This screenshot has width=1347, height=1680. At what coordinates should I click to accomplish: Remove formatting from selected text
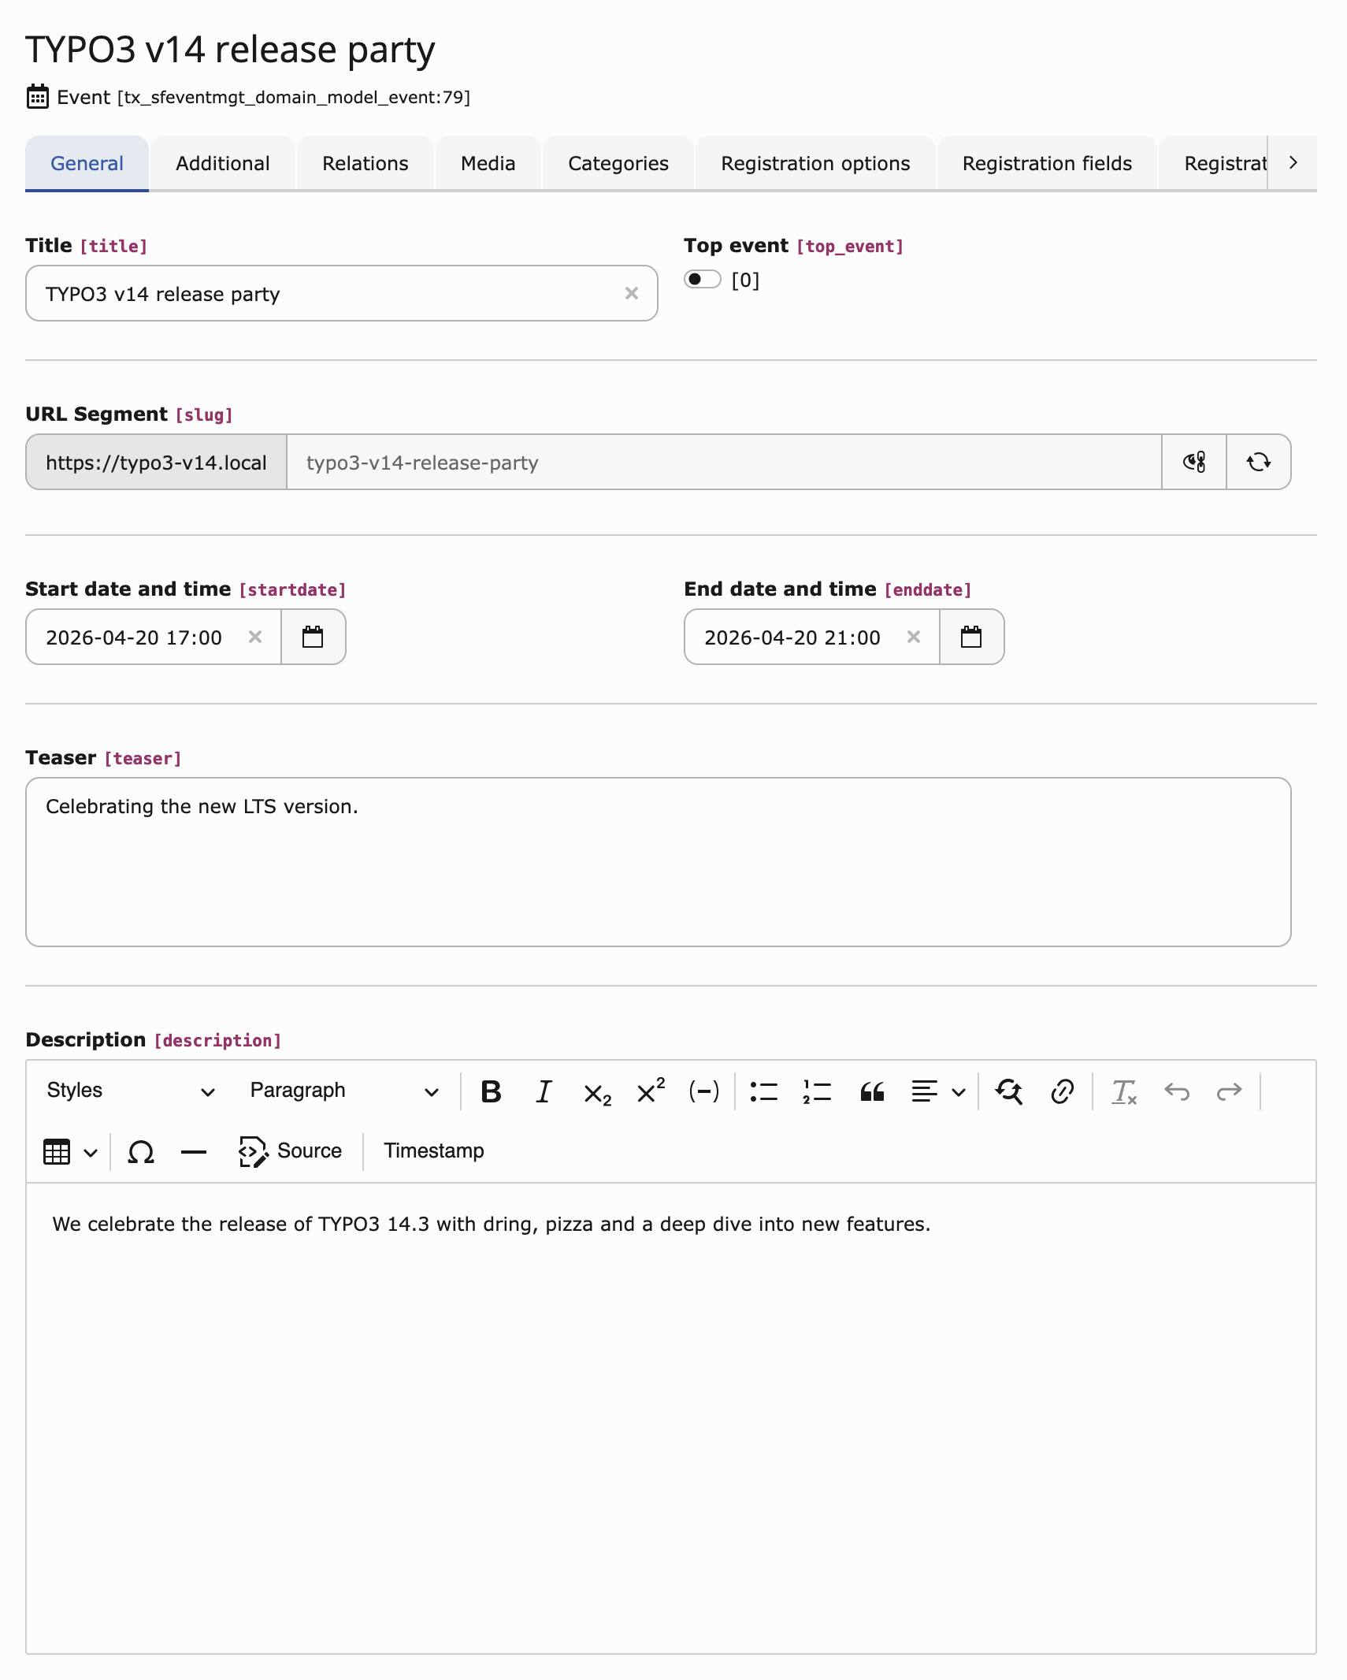tap(1124, 1091)
